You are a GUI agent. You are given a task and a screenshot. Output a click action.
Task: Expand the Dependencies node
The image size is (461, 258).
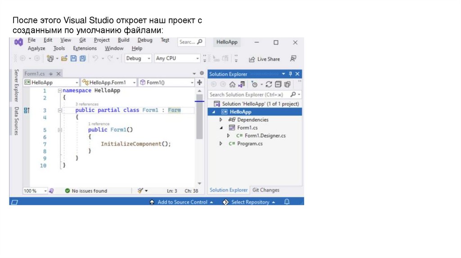coord(221,120)
